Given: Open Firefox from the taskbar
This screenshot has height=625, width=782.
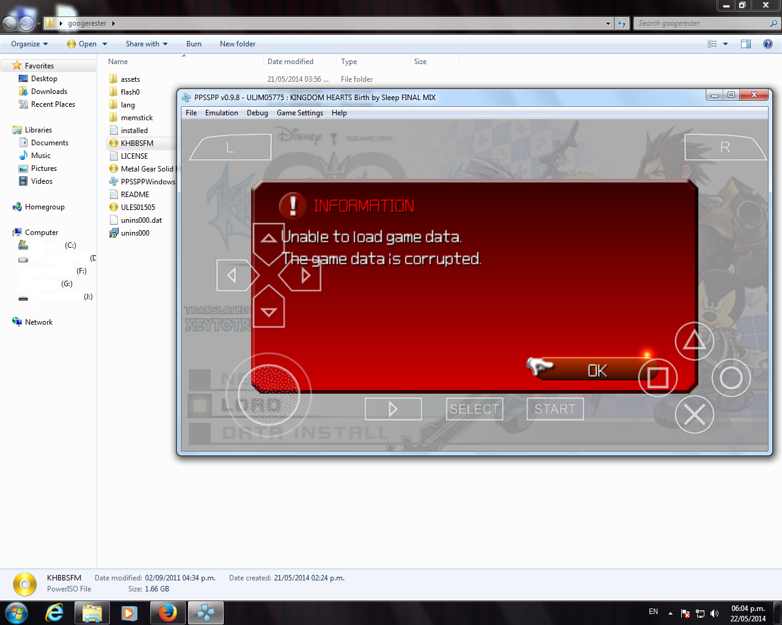Looking at the screenshot, I should point(167,613).
